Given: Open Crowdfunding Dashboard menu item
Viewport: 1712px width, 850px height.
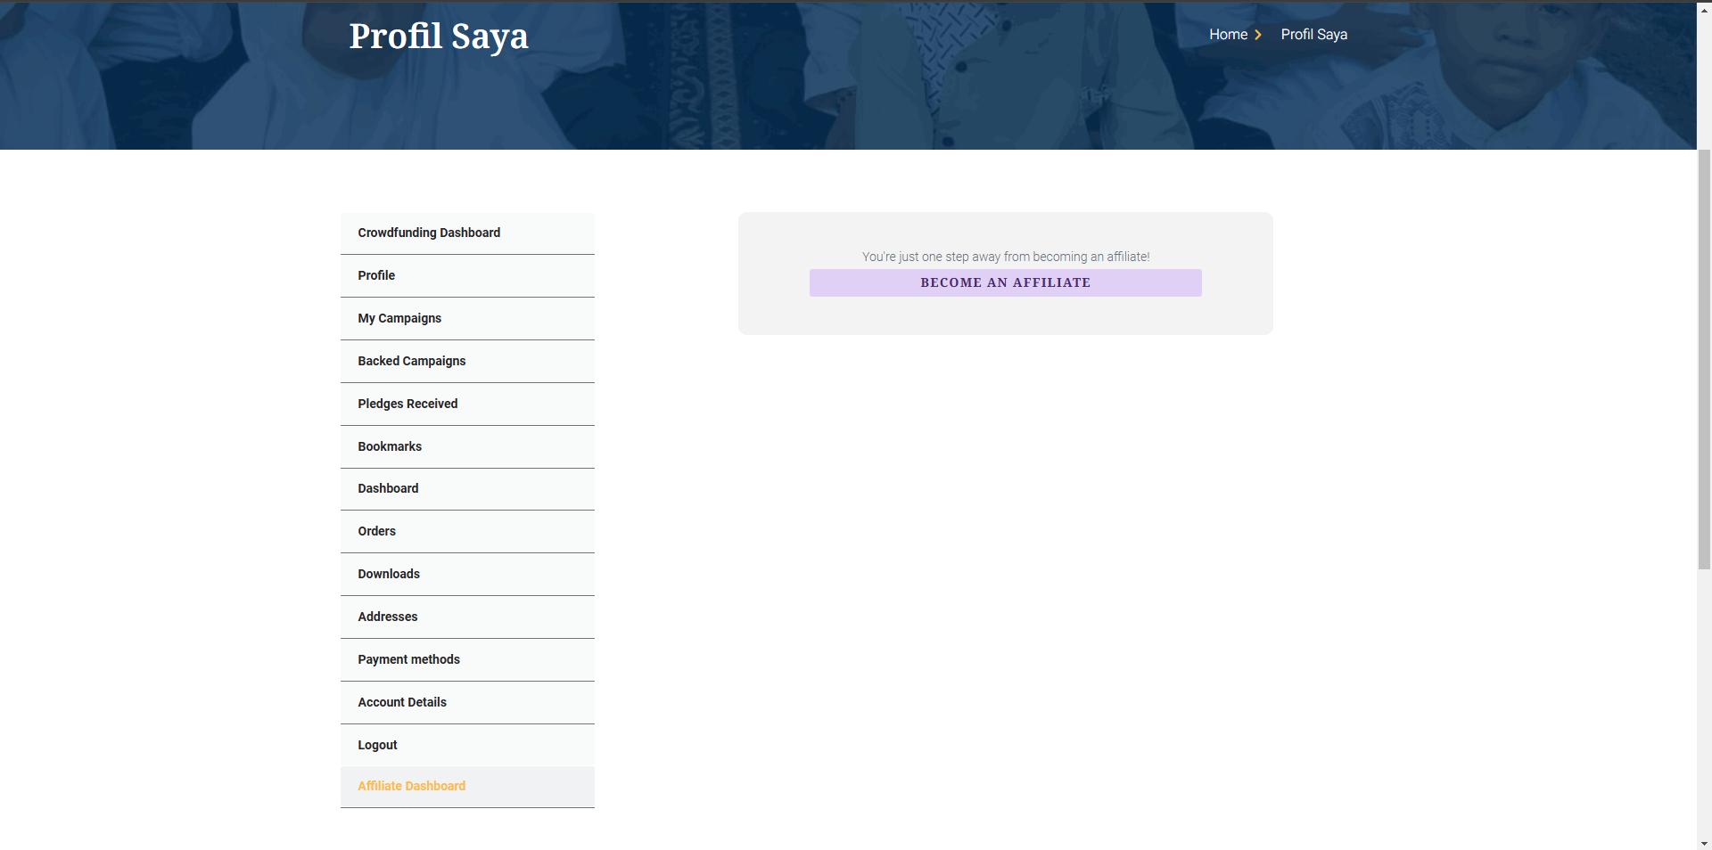Looking at the screenshot, I should [x=467, y=233].
